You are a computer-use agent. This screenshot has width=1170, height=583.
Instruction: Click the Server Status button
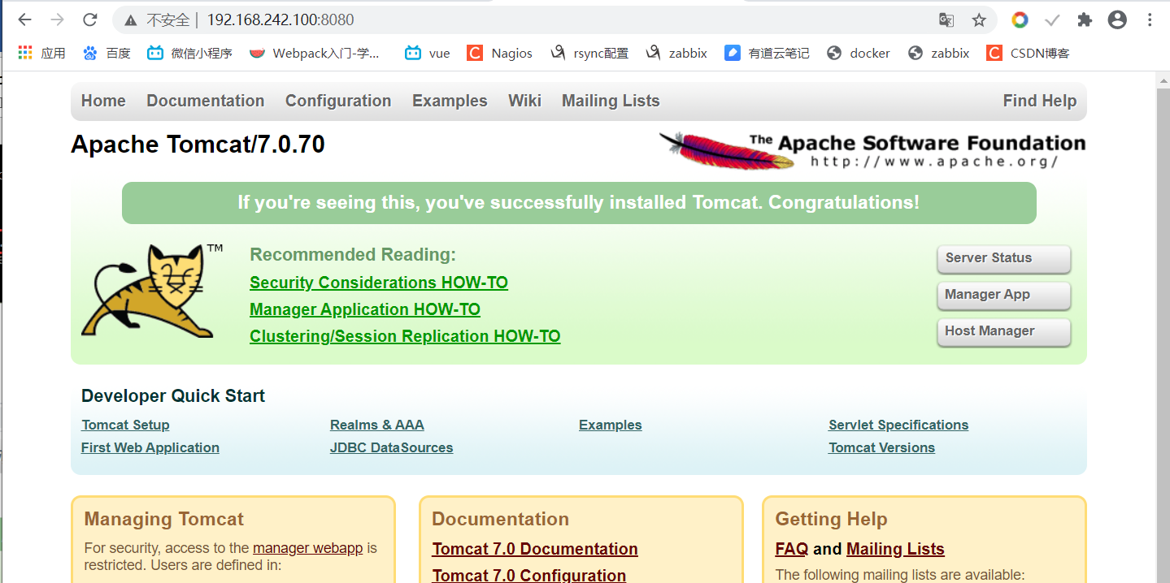(x=1004, y=259)
